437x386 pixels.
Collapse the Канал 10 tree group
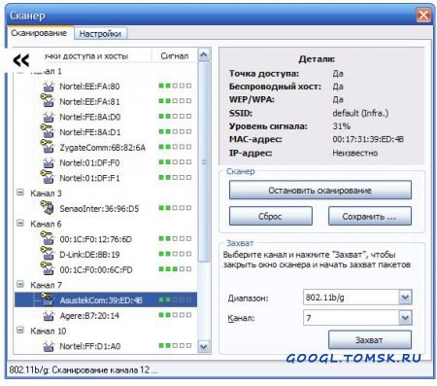20,331
